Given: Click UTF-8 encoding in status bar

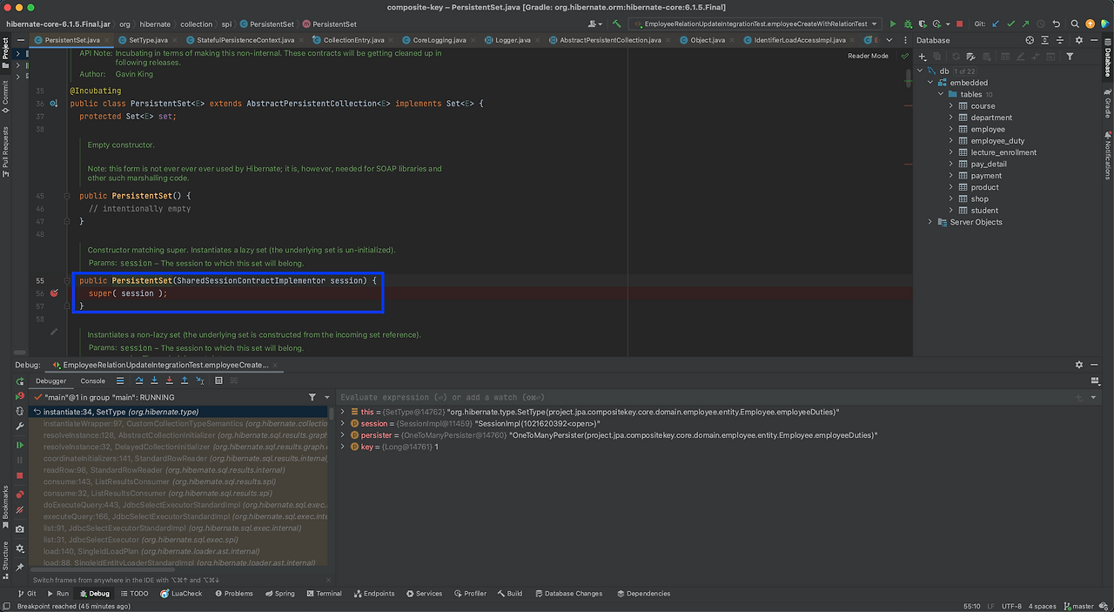Looking at the screenshot, I should tap(1011, 606).
